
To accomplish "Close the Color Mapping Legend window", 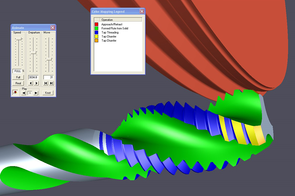I will point(142,11).
